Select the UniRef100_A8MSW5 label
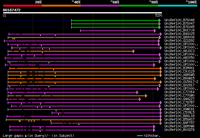200x138 pixels. pyautogui.click(x=179, y=75)
